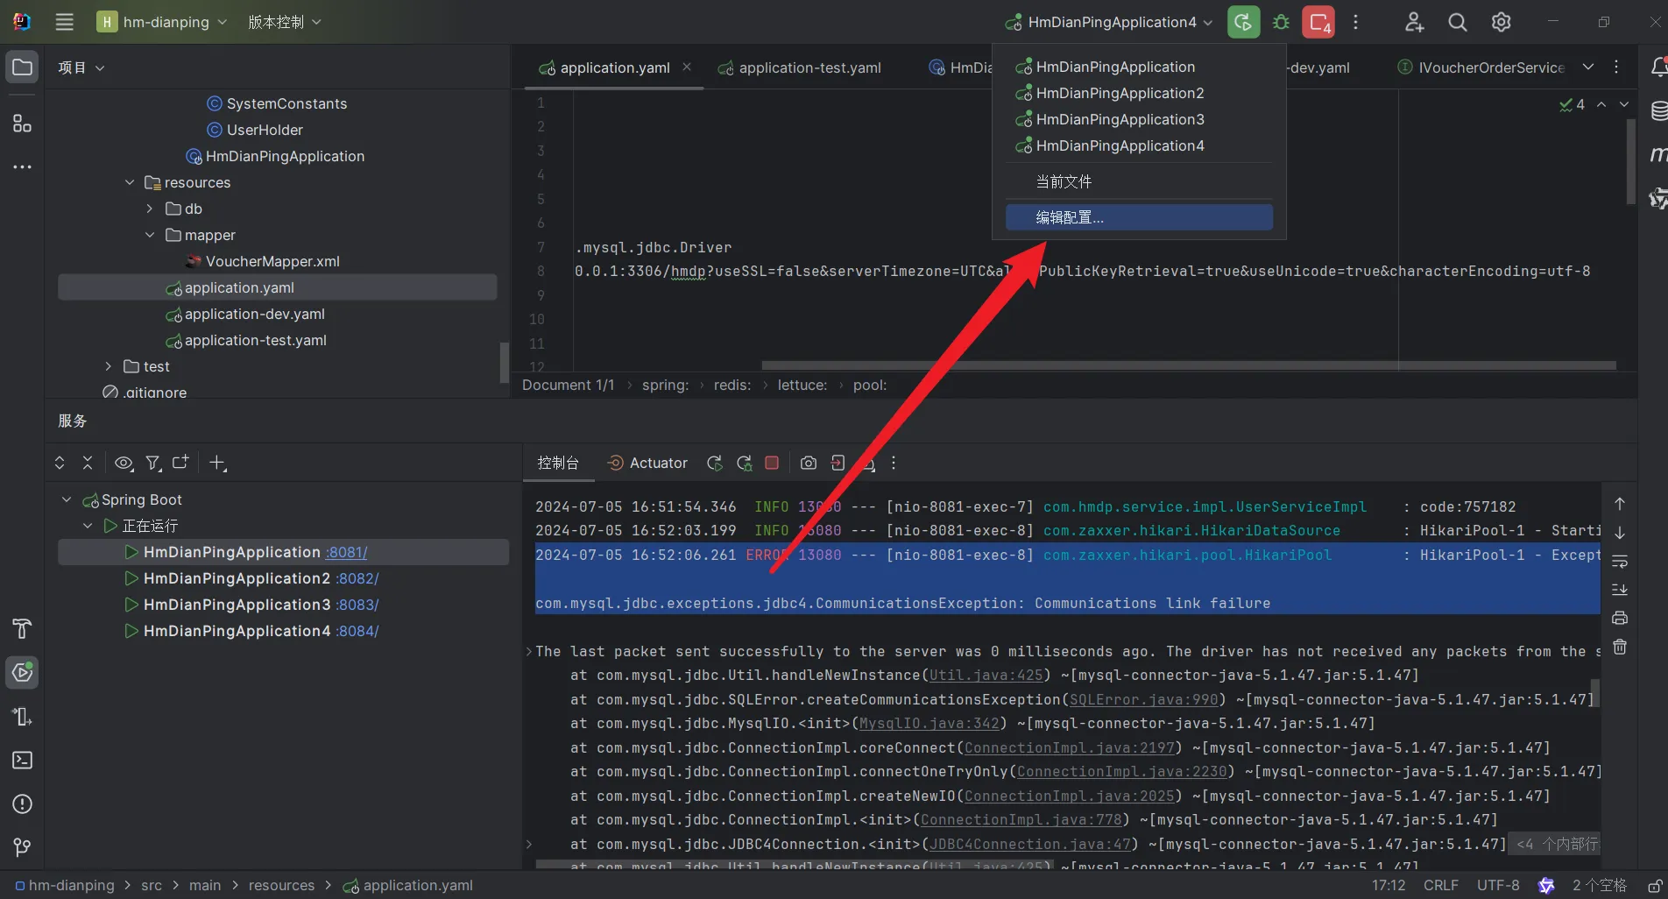1668x899 pixels.
Task: Collapse the Spring Boot services node
Action: coord(67,499)
